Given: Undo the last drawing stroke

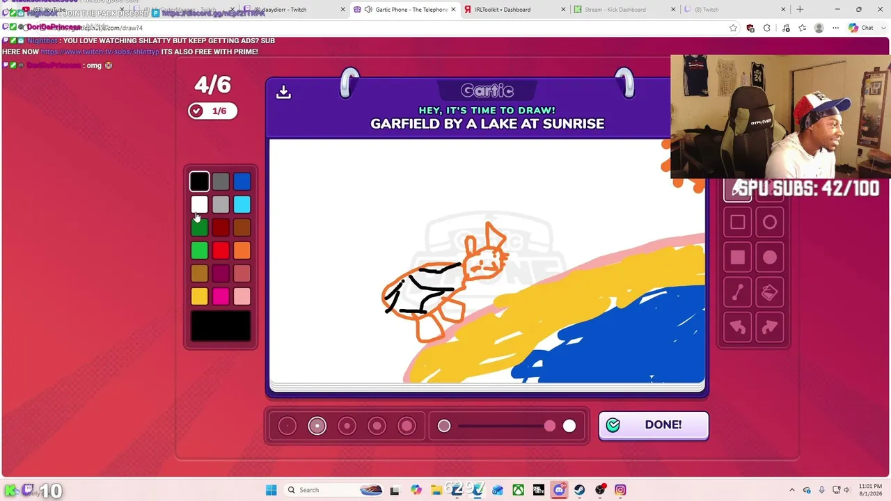Looking at the screenshot, I should pos(737,328).
